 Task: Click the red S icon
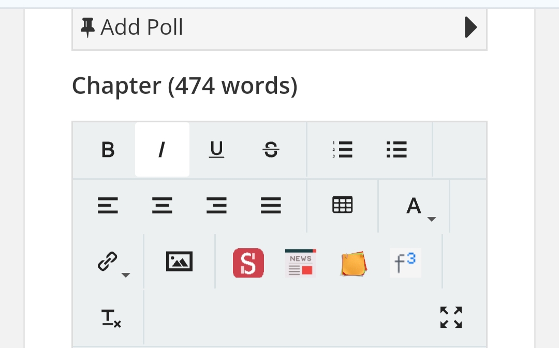(248, 263)
